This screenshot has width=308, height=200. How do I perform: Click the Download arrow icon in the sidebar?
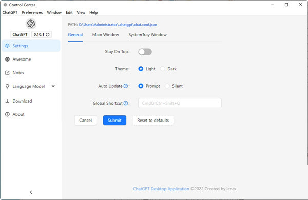pos(8,101)
